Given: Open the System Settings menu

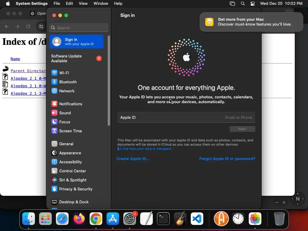Looking at the screenshot, I should pyautogui.click(x=32, y=4).
